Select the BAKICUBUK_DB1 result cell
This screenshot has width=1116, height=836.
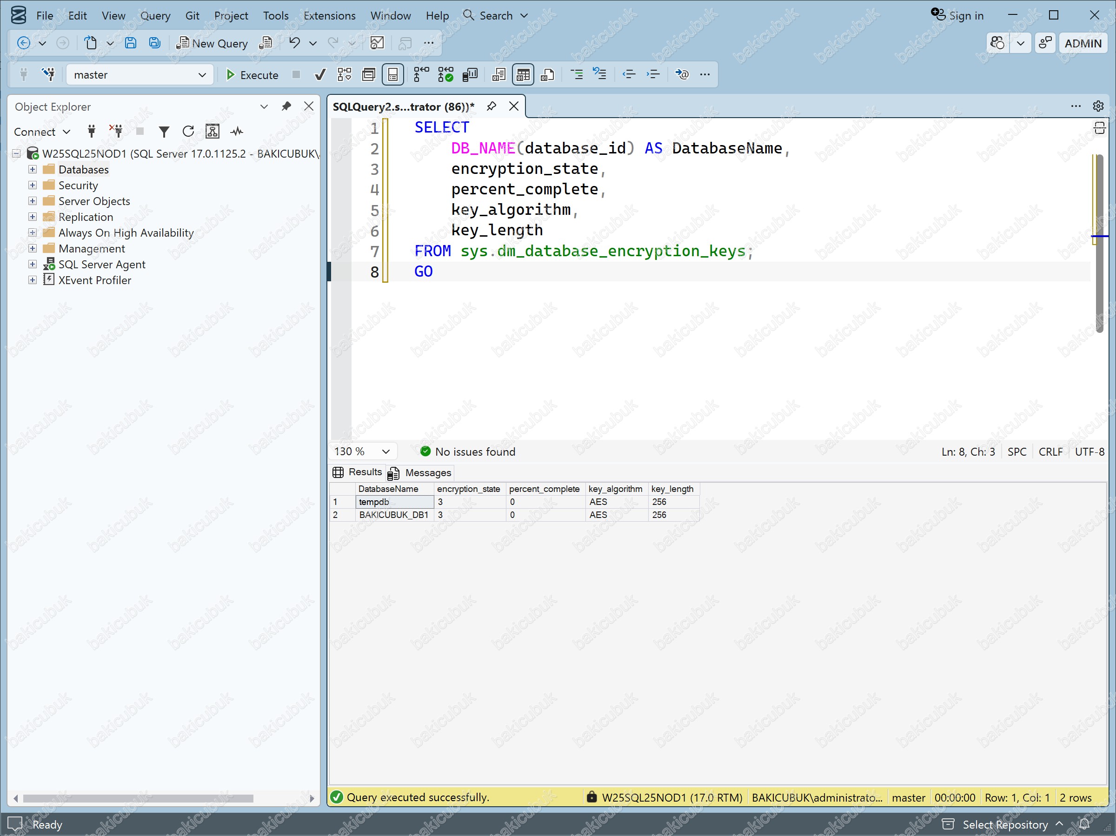click(x=394, y=515)
